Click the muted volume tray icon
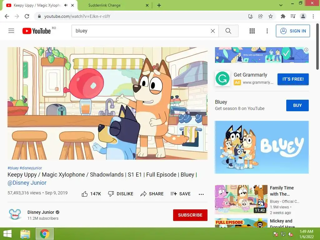 291,234
